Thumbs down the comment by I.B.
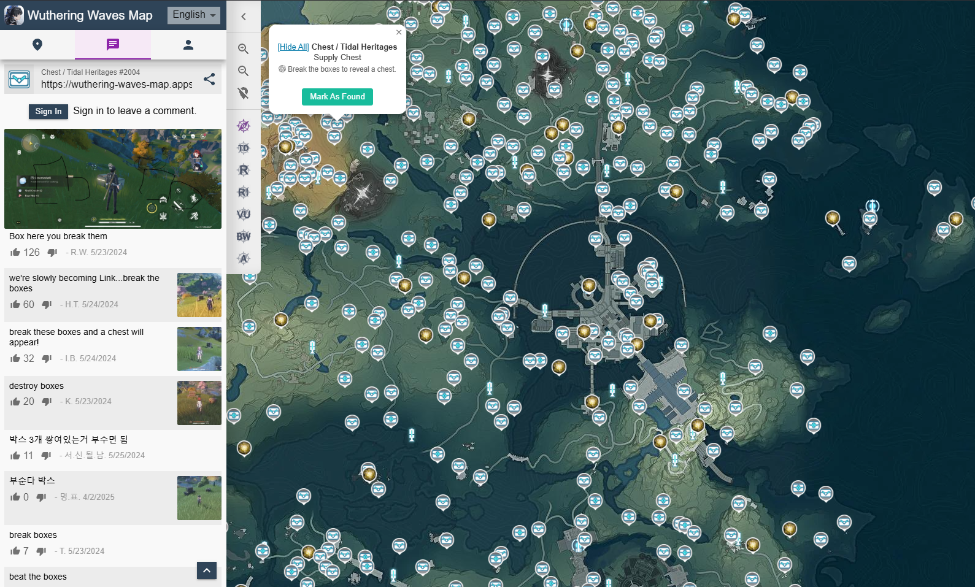Image resolution: width=975 pixels, height=587 pixels. tap(47, 358)
